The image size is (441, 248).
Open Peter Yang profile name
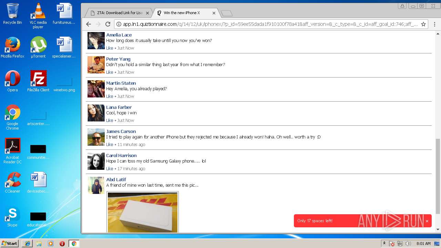pos(118,59)
